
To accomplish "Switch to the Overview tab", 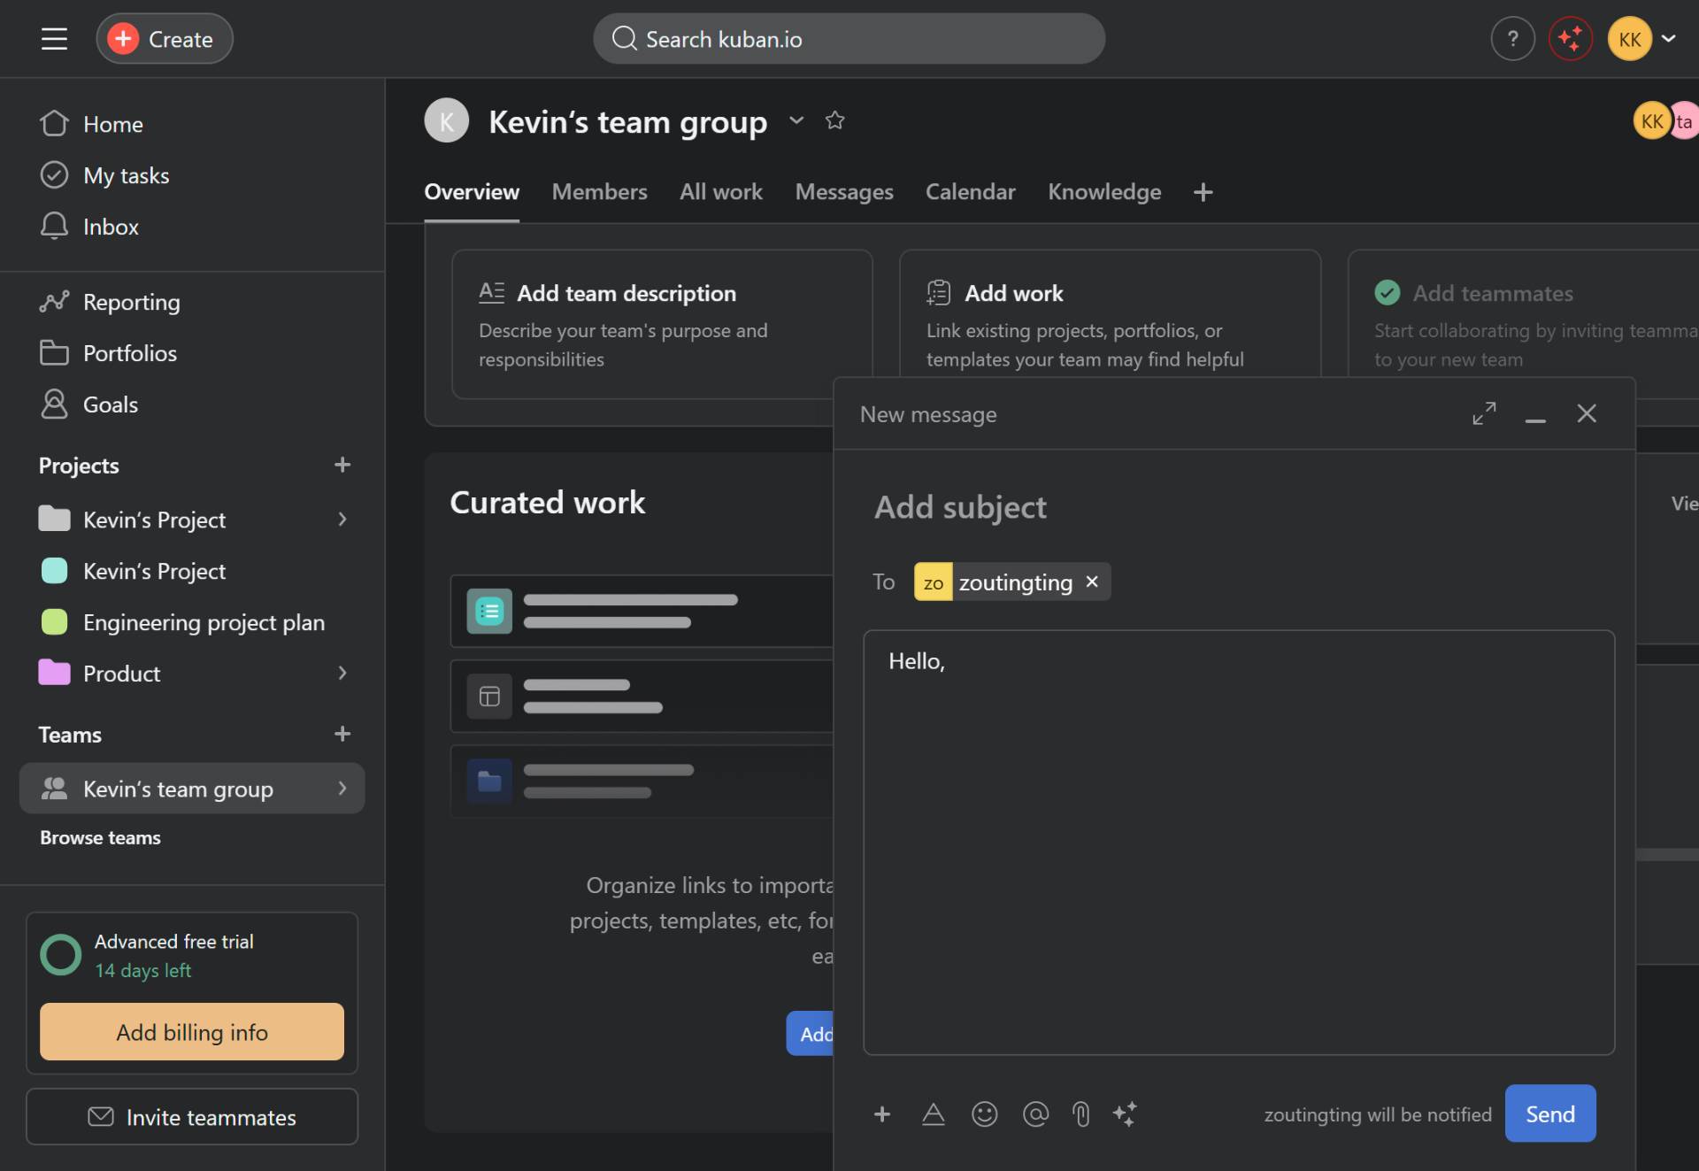I will (472, 192).
